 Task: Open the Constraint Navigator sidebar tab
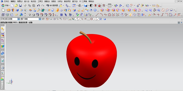click(x=3, y=35)
